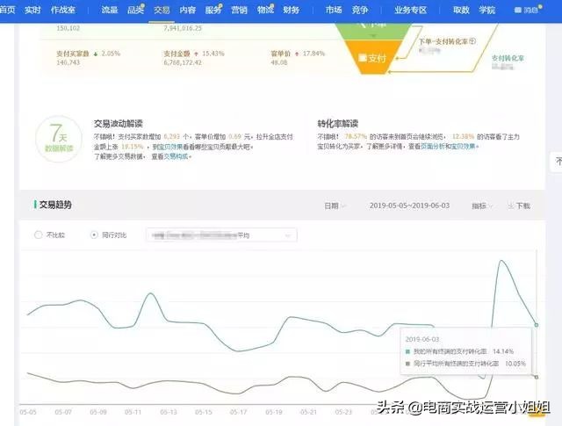Select the 交易 tab
This screenshot has width=562, height=426.
pyautogui.click(x=162, y=10)
